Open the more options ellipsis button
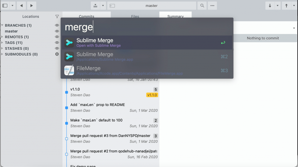Image resolution: width=298 pixels, height=167 pixels. tap(212, 6)
